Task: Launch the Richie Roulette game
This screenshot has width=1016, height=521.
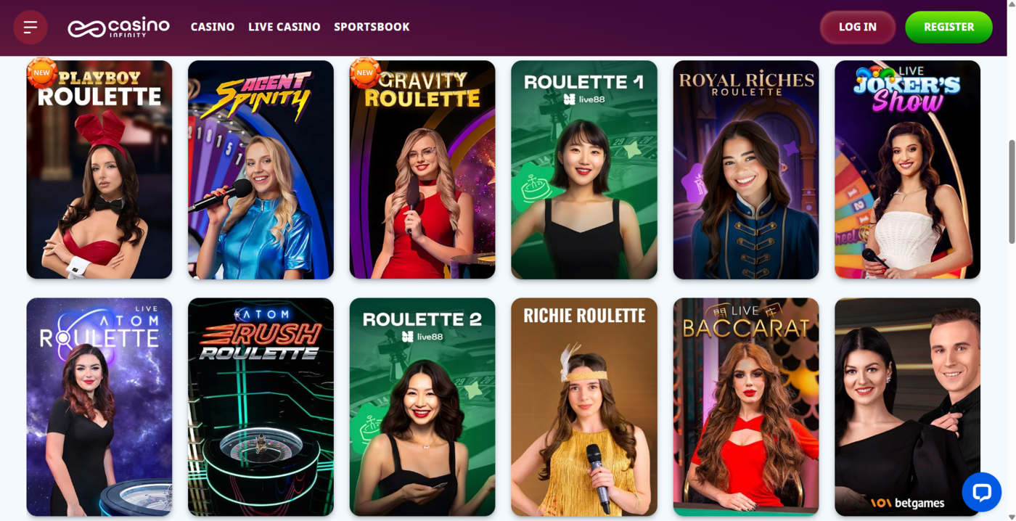Action: point(584,407)
